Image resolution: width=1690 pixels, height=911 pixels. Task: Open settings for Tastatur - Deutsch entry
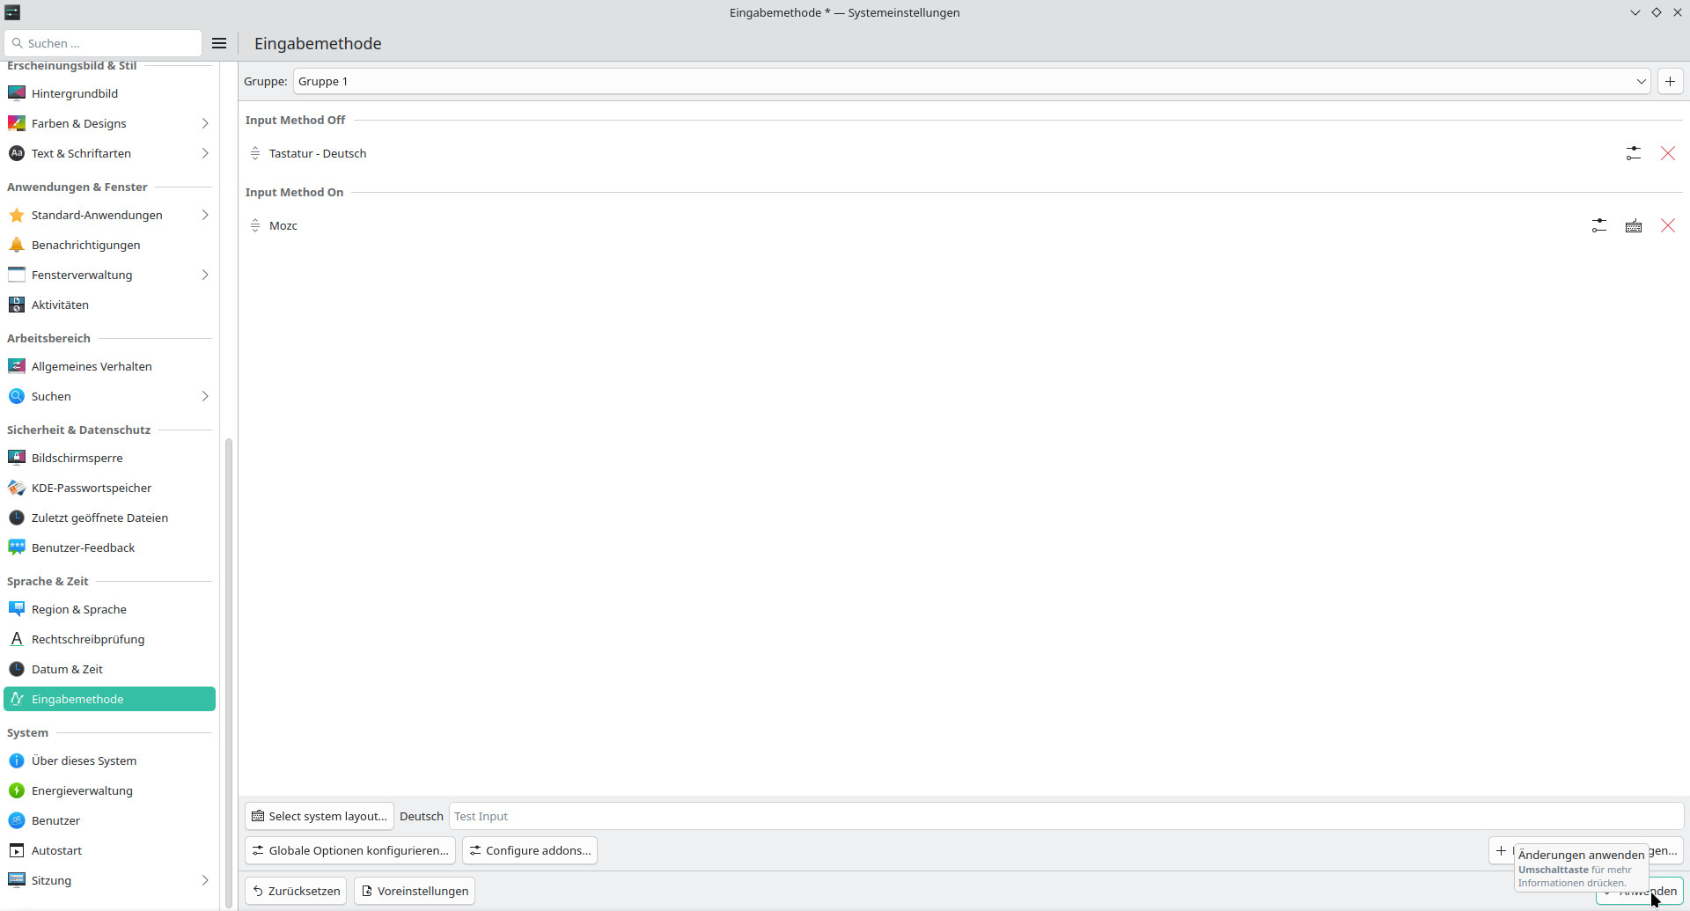coord(1633,153)
